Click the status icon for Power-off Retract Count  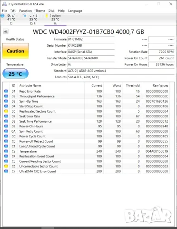6,141
